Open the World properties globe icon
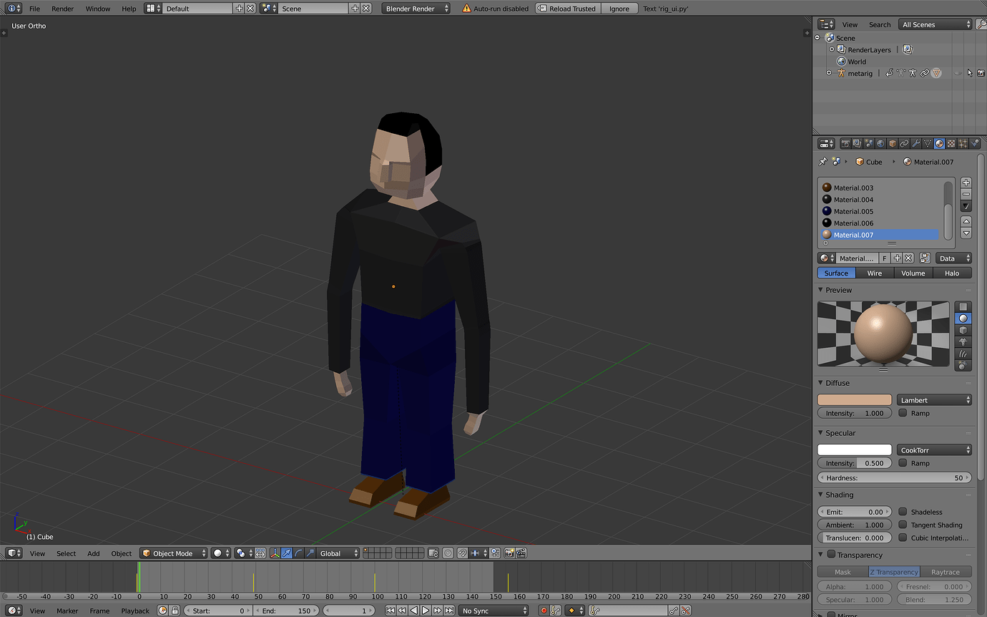Viewport: 987px width, 617px height. (x=881, y=143)
